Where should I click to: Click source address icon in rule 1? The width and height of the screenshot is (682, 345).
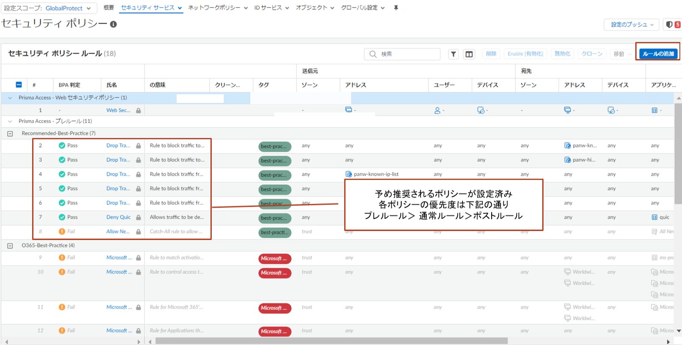[349, 110]
